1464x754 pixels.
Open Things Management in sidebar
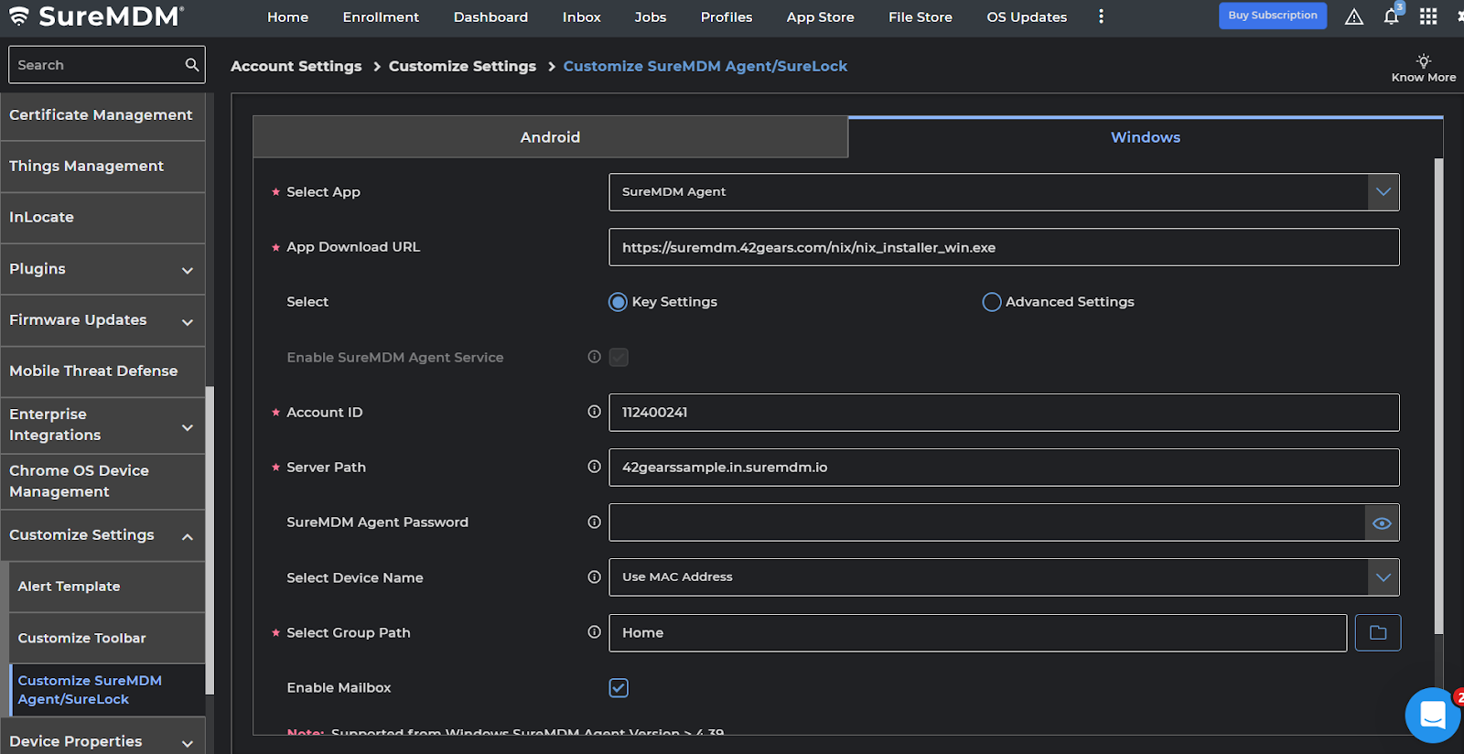tap(102, 167)
